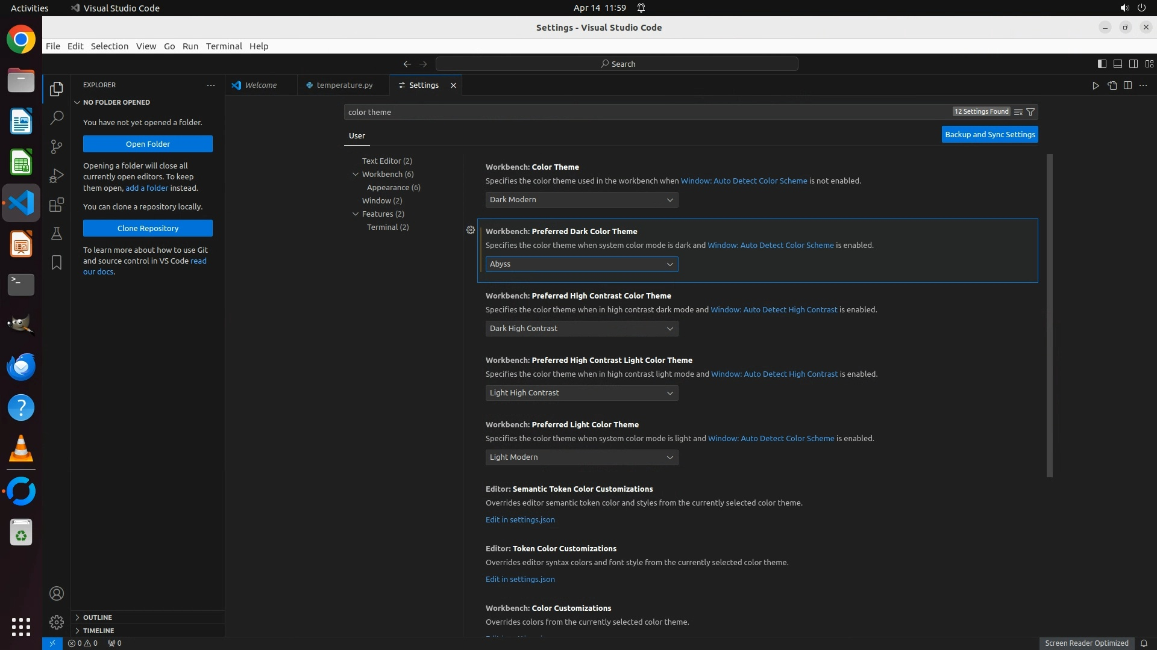
Task: Click the settings filter funnel icon
Action: (1030, 112)
